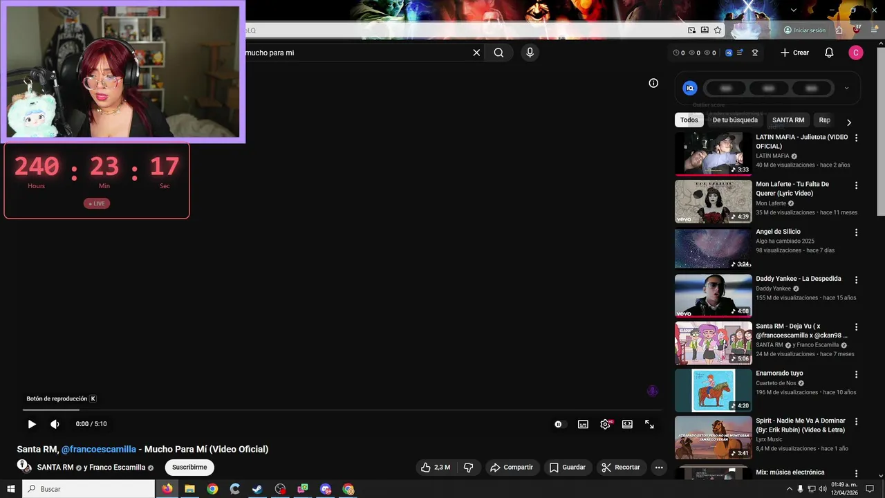
Task: Open options menu for Enamorado tuyo
Action: point(856,374)
